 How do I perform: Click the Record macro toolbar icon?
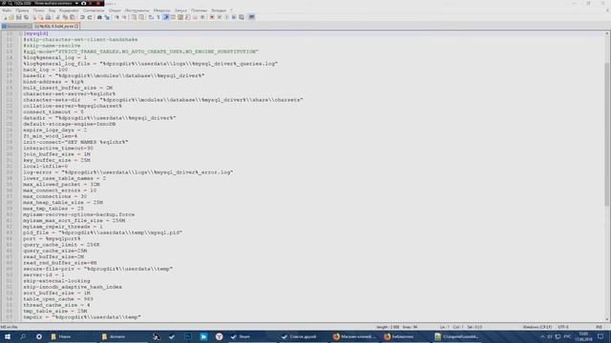(x=212, y=17)
